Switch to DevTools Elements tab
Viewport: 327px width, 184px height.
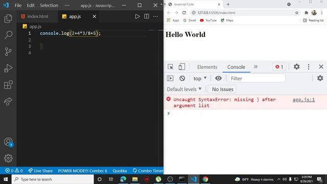coord(207,67)
